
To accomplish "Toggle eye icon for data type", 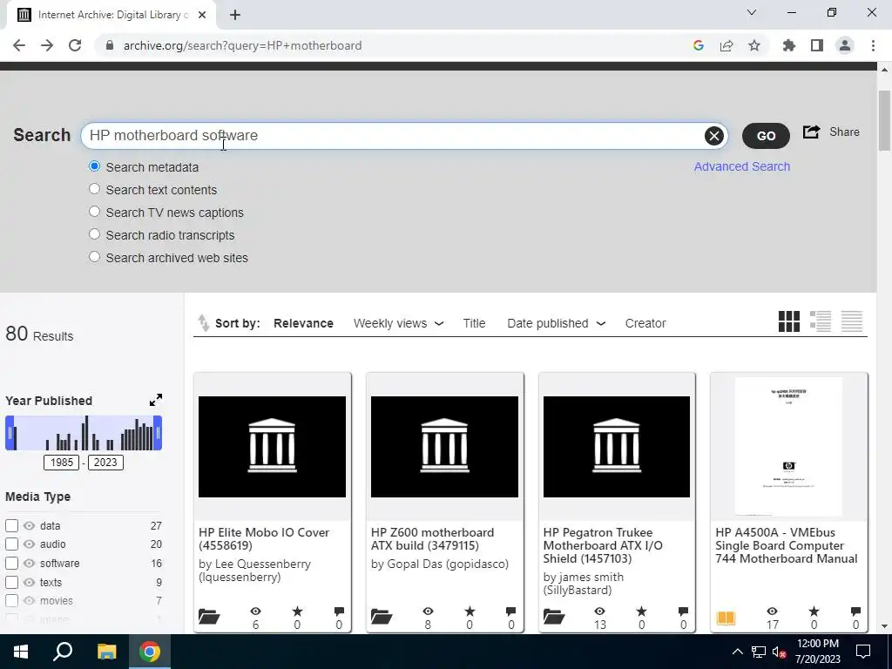I will [x=29, y=525].
